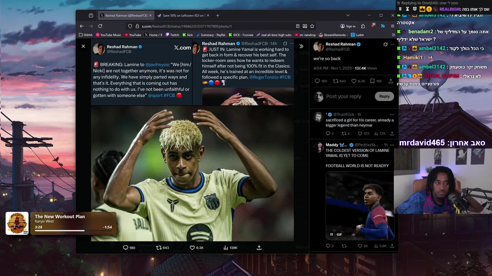
Task: Open Firefox View icon in toolbar
Action: coord(91,15)
